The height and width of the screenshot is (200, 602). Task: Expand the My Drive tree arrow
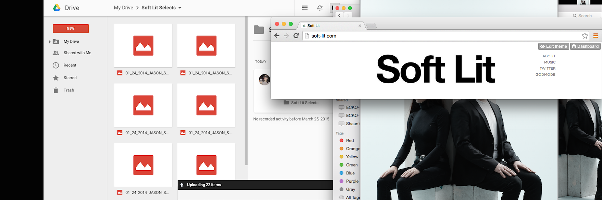[x=50, y=42]
